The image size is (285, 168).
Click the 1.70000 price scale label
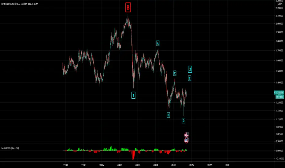coord(279,50)
